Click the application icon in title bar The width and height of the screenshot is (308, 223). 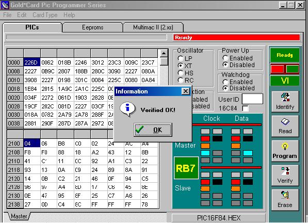point(5,5)
